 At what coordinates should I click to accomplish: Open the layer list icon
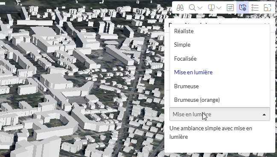(255, 8)
